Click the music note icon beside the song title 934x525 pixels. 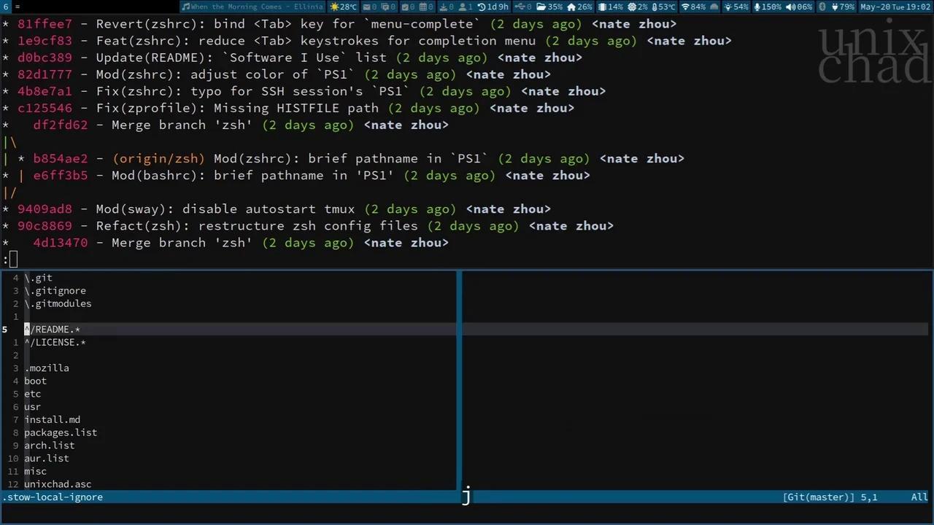point(185,7)
